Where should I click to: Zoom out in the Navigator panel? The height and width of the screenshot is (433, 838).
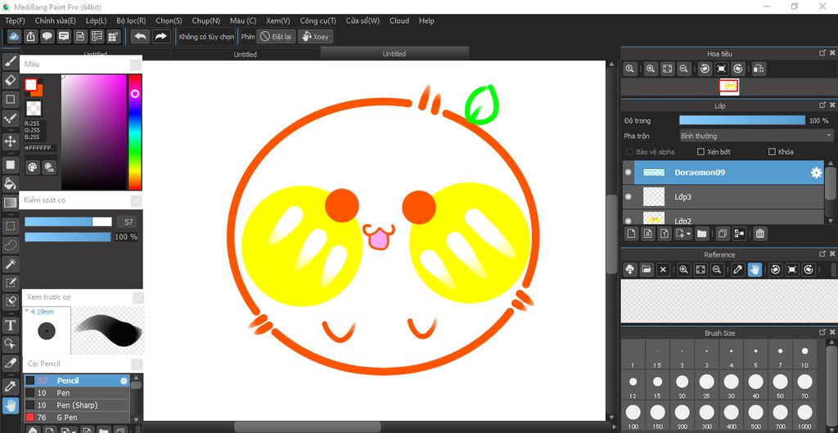click(x=683, y=69)
